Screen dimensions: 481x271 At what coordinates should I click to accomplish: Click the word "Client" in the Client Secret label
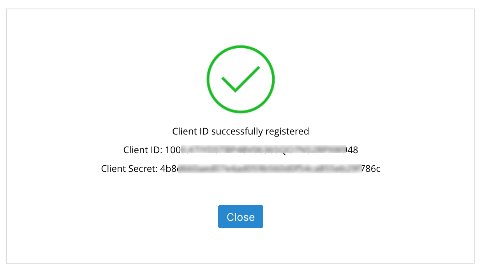pyautogui.click(x=113, y=169)
